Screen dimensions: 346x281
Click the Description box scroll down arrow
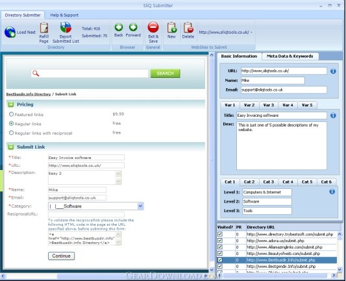tap(118, 182)
